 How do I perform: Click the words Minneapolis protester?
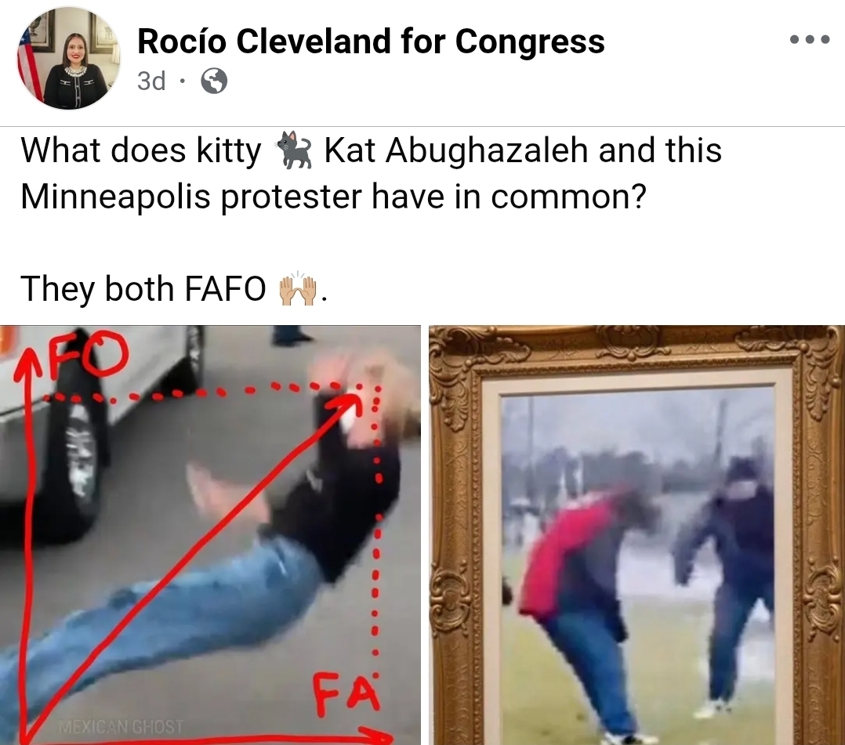190,197
